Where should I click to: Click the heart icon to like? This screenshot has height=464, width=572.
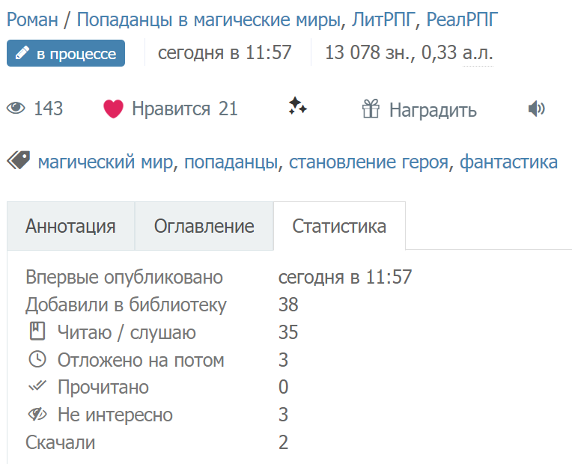coord(113,109)
